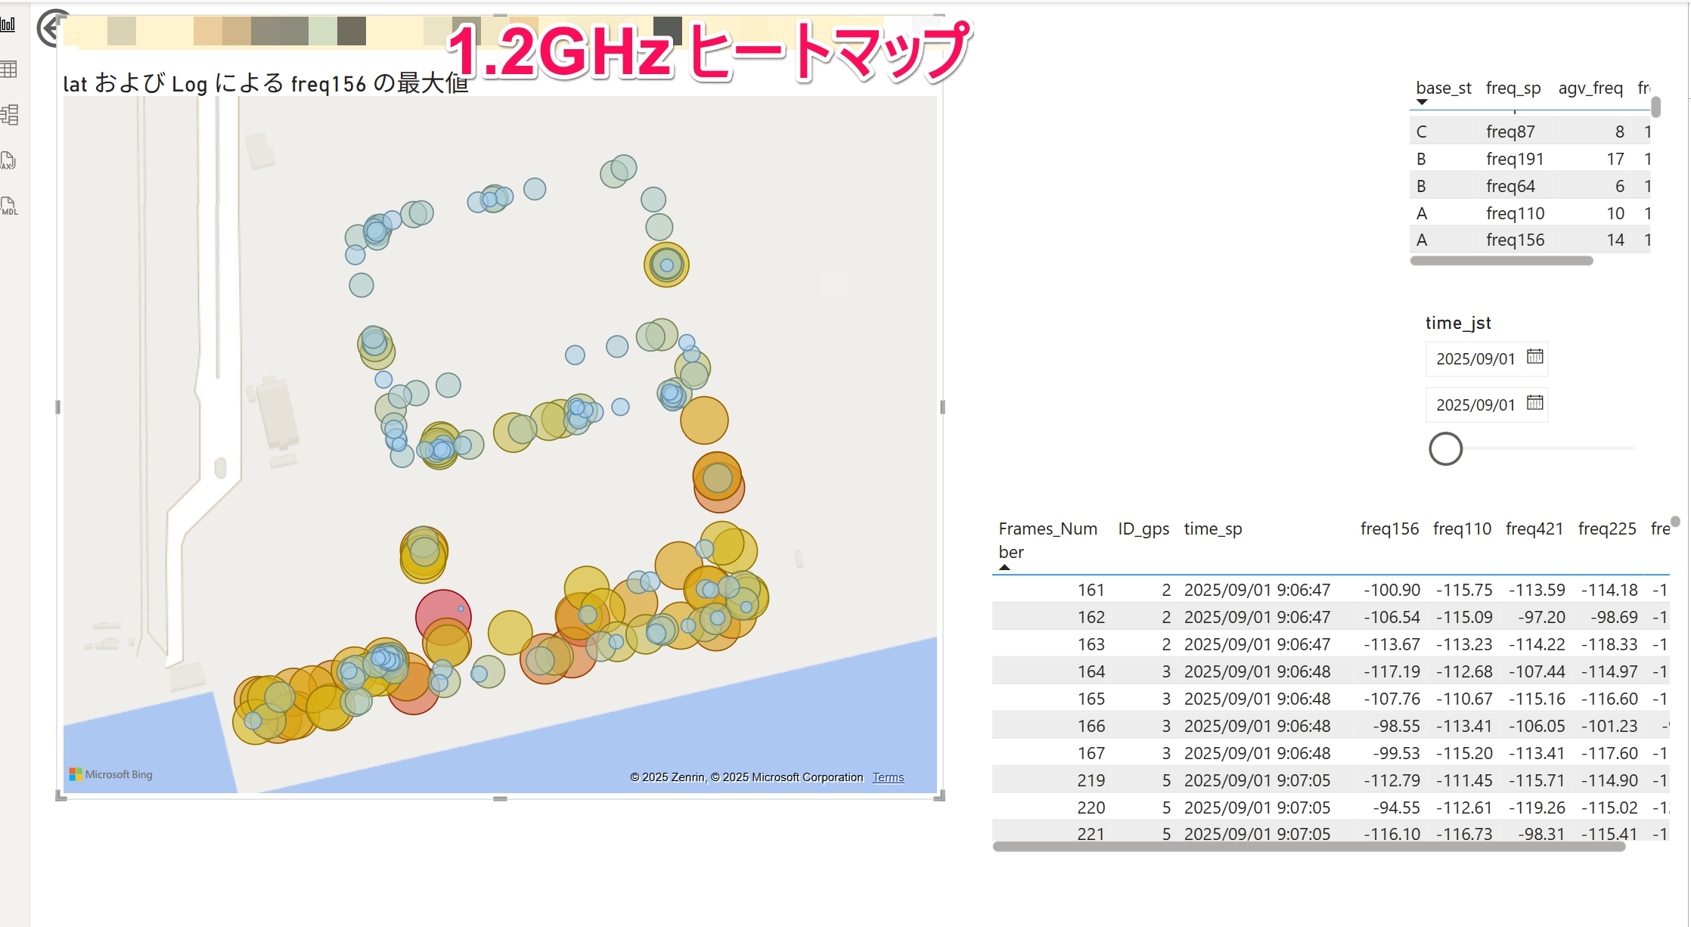1691x927 pixels.
Task: Click the Microsoft Bing logo on the map
Action: (x=111, y=774)
